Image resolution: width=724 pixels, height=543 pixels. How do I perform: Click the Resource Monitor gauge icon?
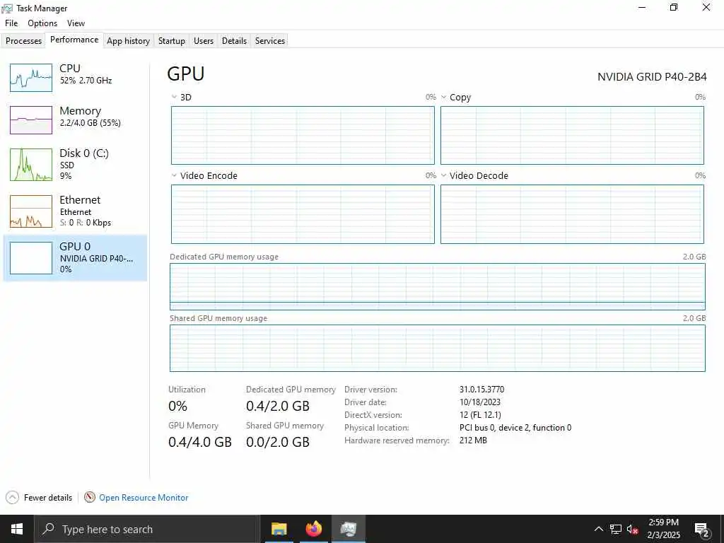[90, 497]
